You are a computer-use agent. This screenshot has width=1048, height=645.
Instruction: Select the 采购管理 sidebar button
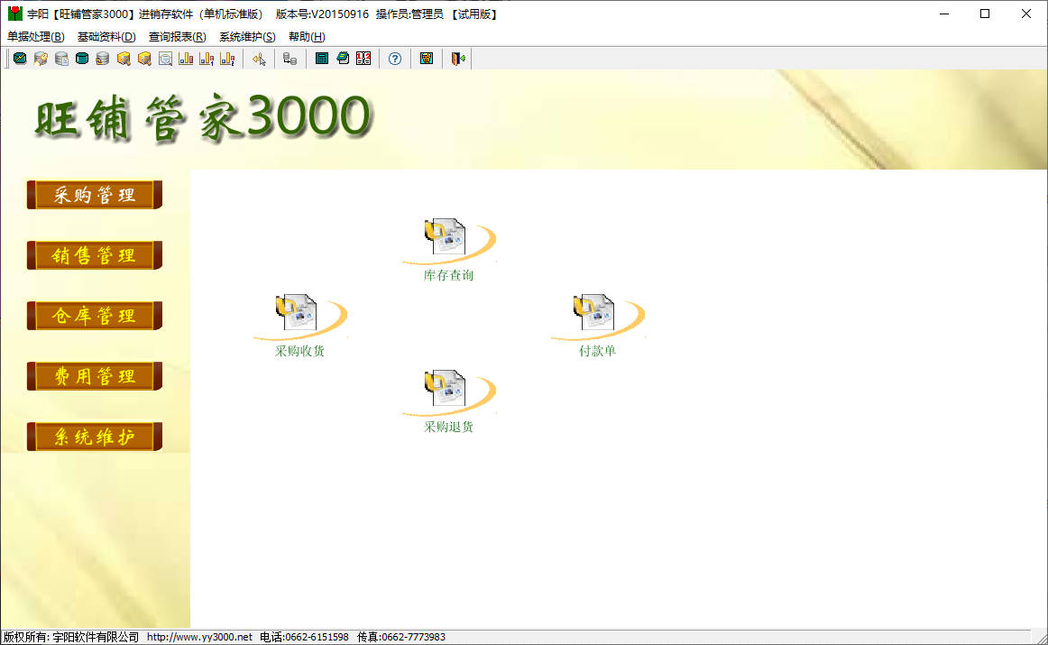tap(94, 195)
